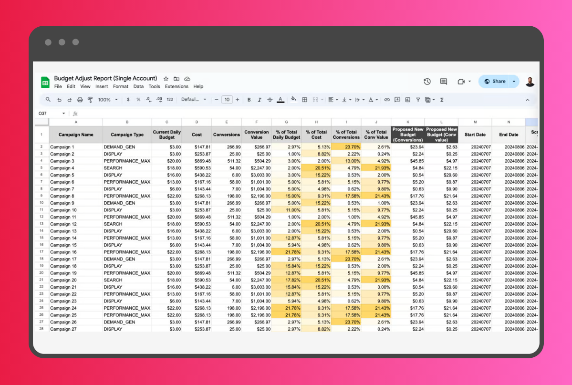Open the Data menu

pos(138,87)
